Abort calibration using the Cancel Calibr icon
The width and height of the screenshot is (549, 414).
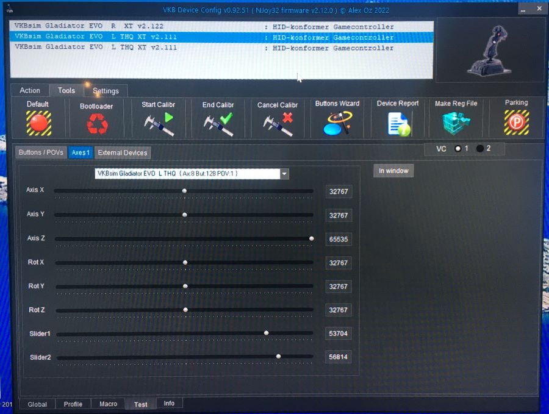click(278, 124)
